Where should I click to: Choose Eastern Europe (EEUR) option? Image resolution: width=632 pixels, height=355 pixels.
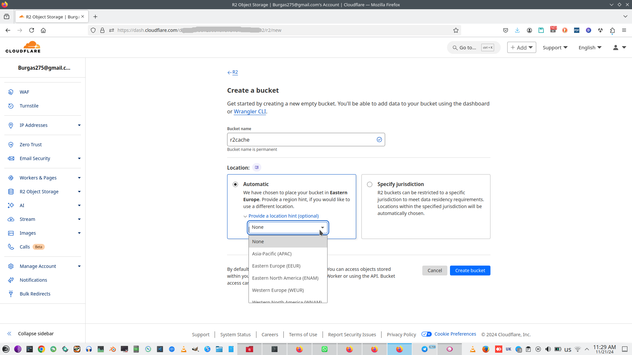(276, 266)
